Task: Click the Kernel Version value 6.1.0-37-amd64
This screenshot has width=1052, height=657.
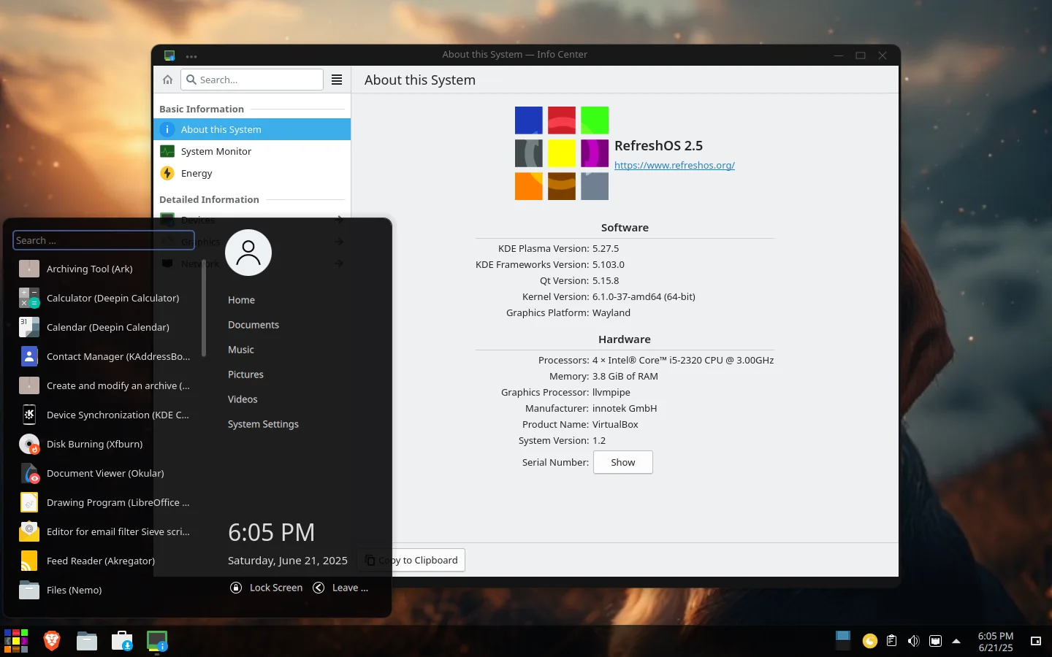Action: [644, 296]
